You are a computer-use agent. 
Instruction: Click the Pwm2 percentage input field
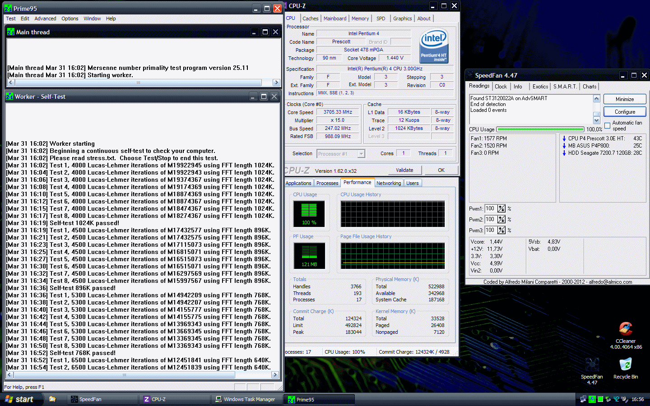coord(490,219)
